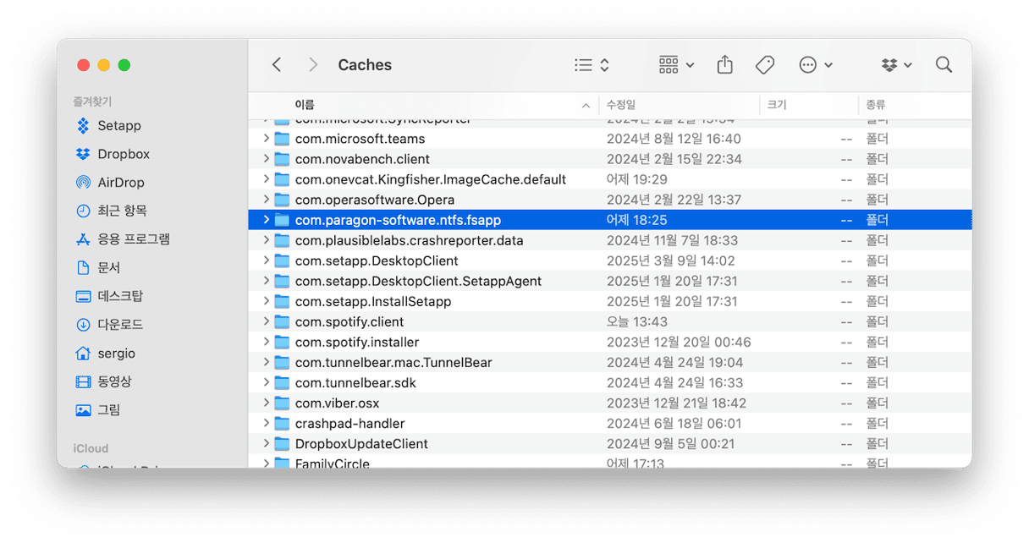Expand the com.microsoft.teams folder

266,139
